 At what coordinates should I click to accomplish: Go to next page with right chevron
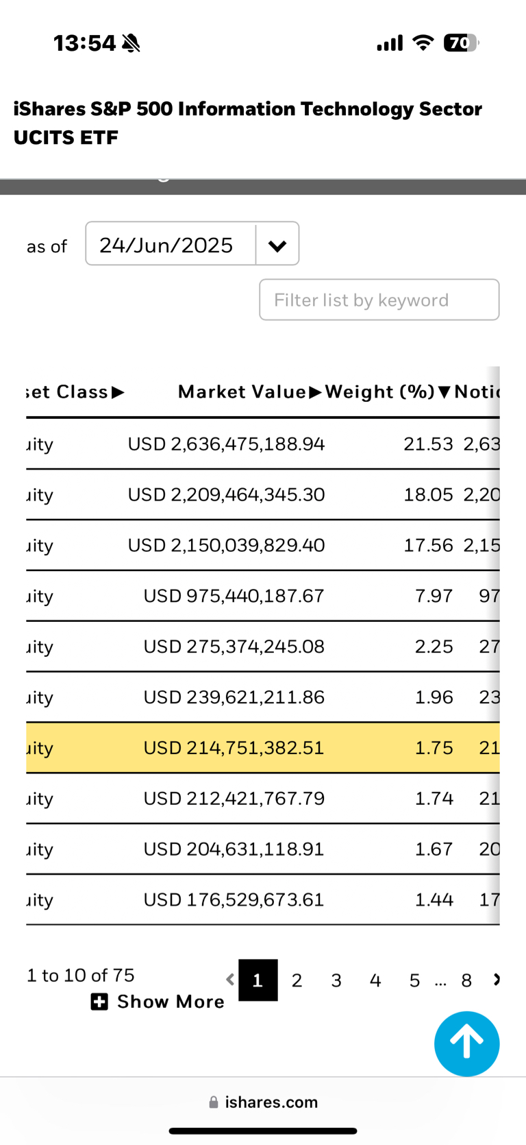tap(497, 980)
